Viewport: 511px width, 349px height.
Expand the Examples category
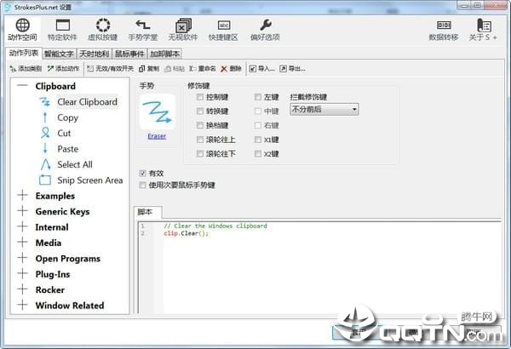[22, 196]
